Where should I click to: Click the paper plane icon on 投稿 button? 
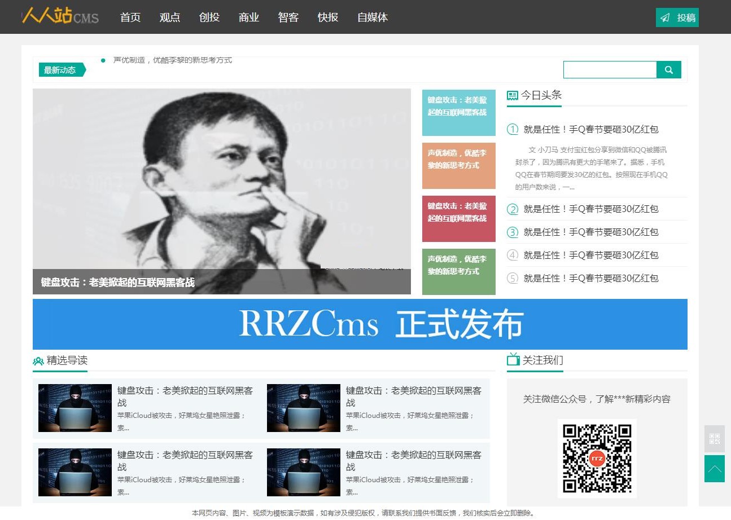(x=664, y=17)
